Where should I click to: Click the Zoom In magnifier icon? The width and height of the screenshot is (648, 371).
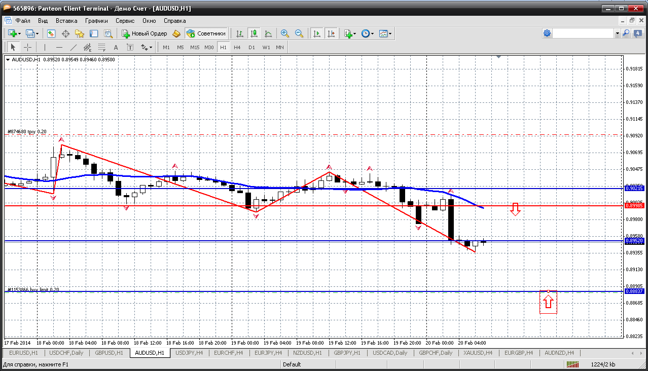pos(285,33)
